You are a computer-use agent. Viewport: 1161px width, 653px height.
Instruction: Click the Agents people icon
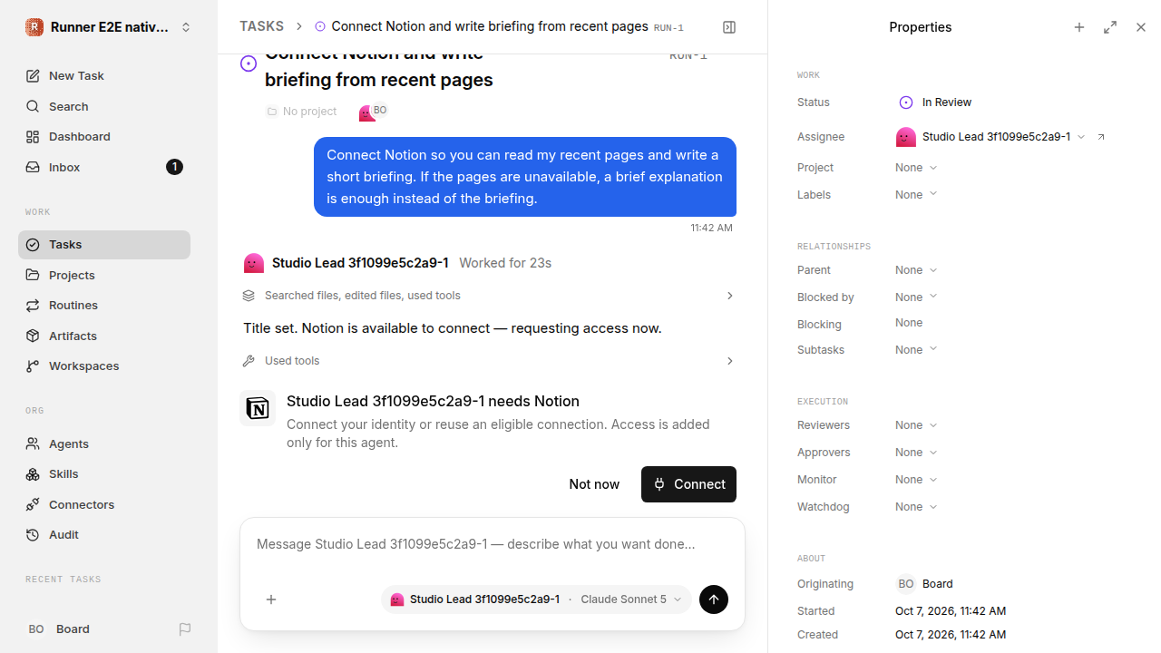33,443
